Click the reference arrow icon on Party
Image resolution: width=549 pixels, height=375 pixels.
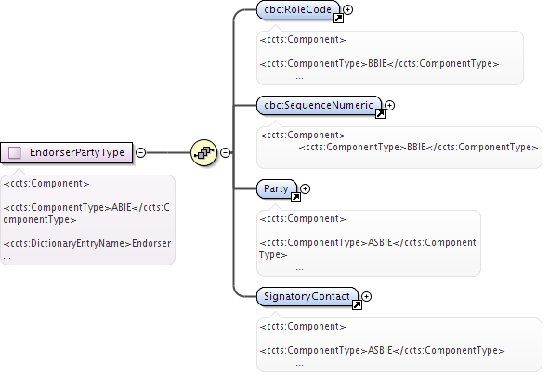[x=295, y=198]
